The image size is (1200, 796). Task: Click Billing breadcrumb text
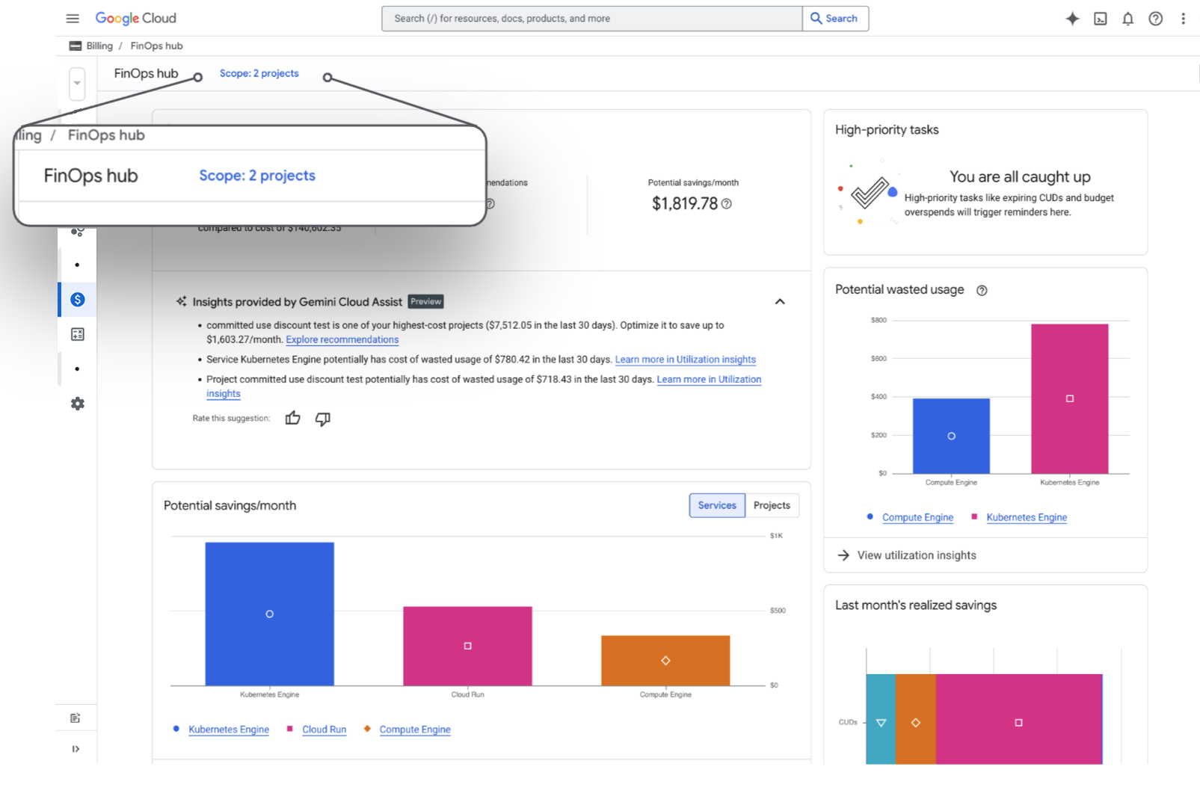click(x=99, y=46)
